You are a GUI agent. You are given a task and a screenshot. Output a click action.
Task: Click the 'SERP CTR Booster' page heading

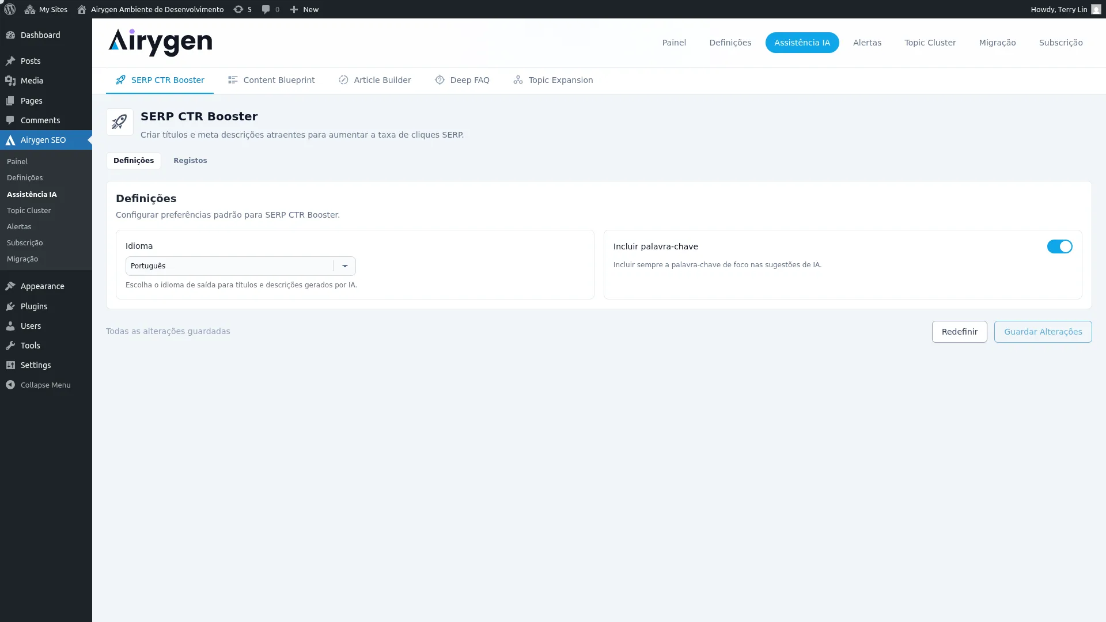click(x=199, y=116)
